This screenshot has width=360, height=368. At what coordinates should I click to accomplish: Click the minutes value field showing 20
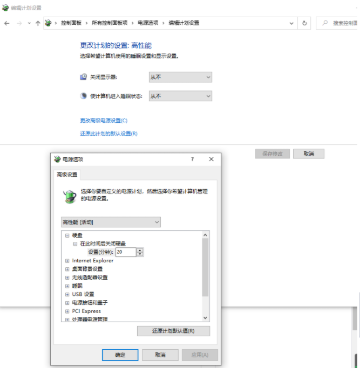126,252
